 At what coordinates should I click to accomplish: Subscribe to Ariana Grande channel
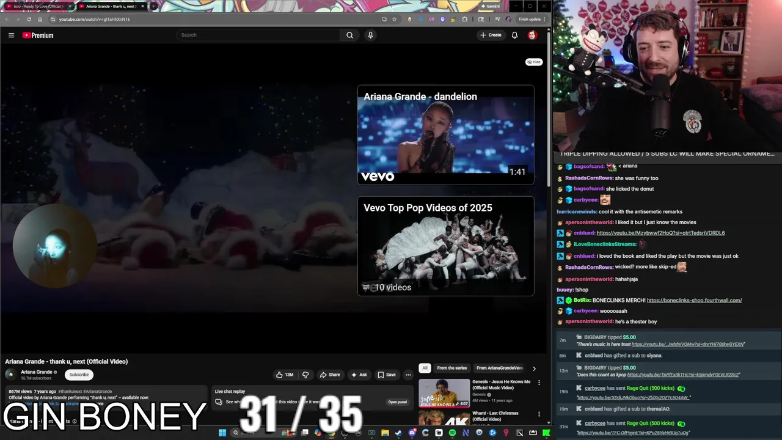[79, 375]
